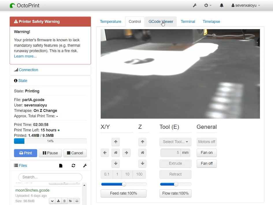Delete moon3inches.gcode via trash icon
Image resolution: width=273 pixels, height=205 pixels.
(x=64, y=201)
